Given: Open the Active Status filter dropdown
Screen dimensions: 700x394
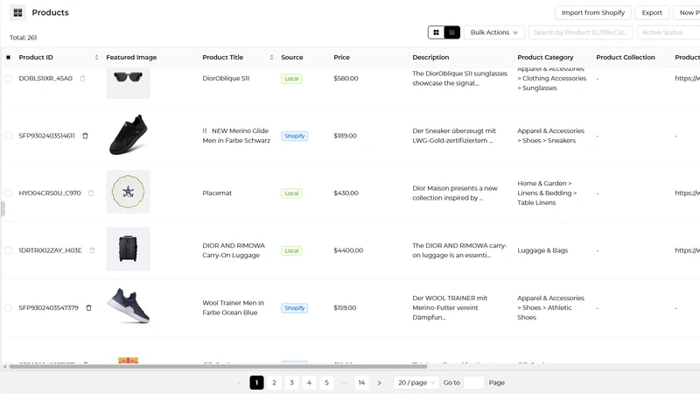Looking at the screenshot, I should point(668,32).
